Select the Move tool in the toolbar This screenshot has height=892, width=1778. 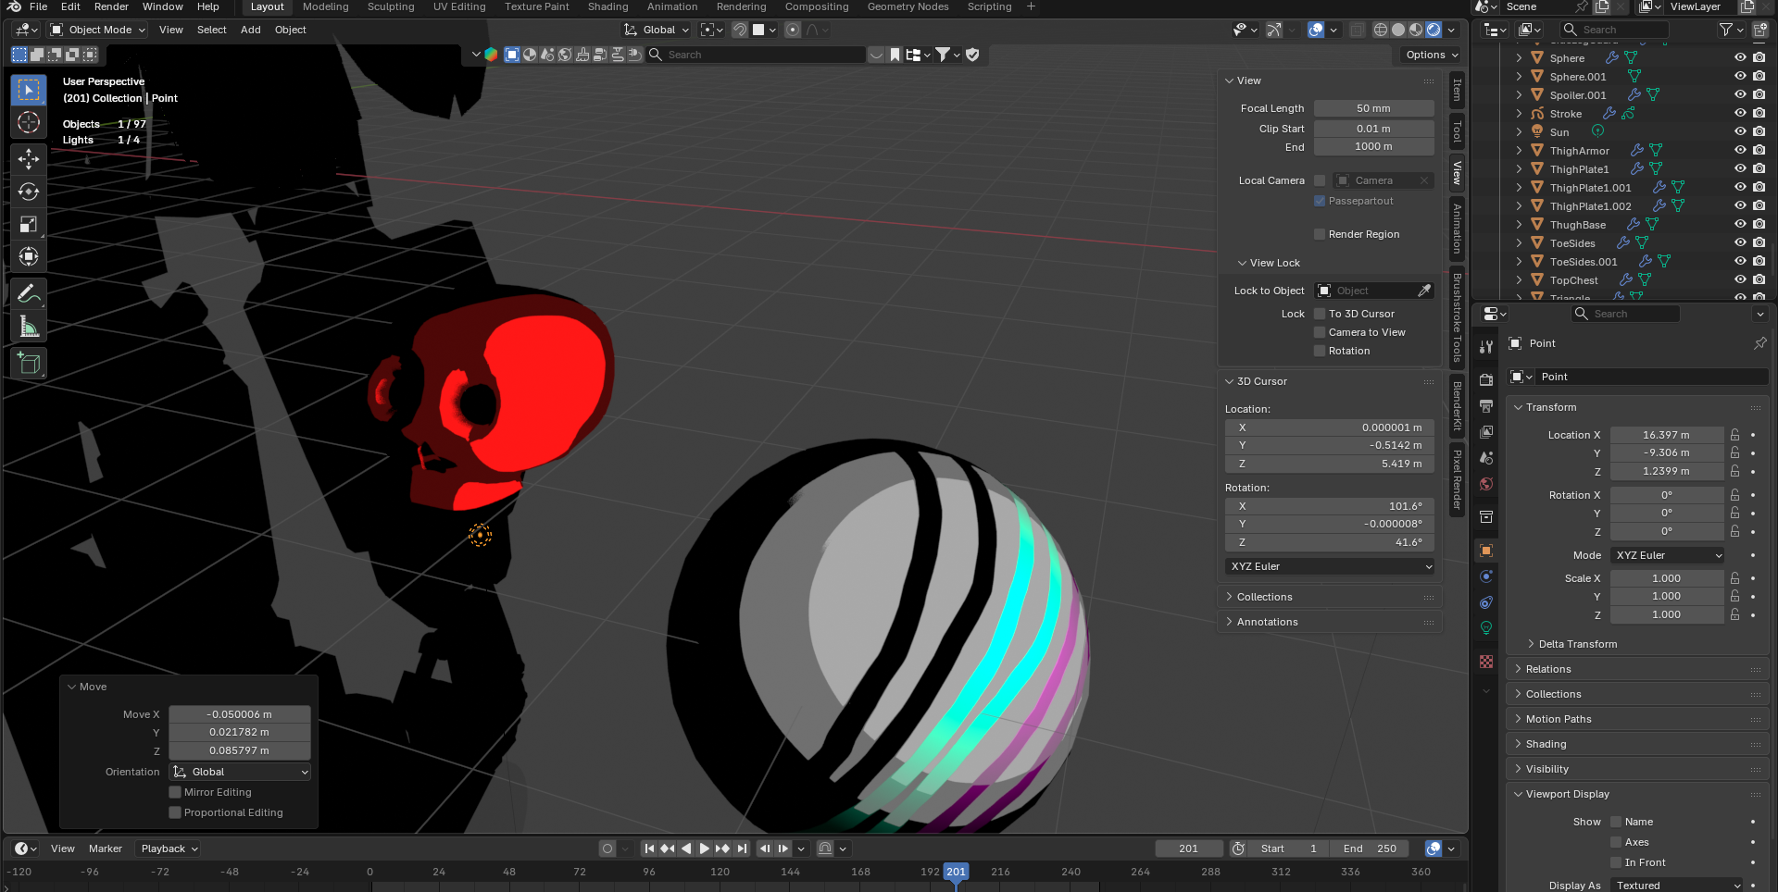(x=29, y=159)
